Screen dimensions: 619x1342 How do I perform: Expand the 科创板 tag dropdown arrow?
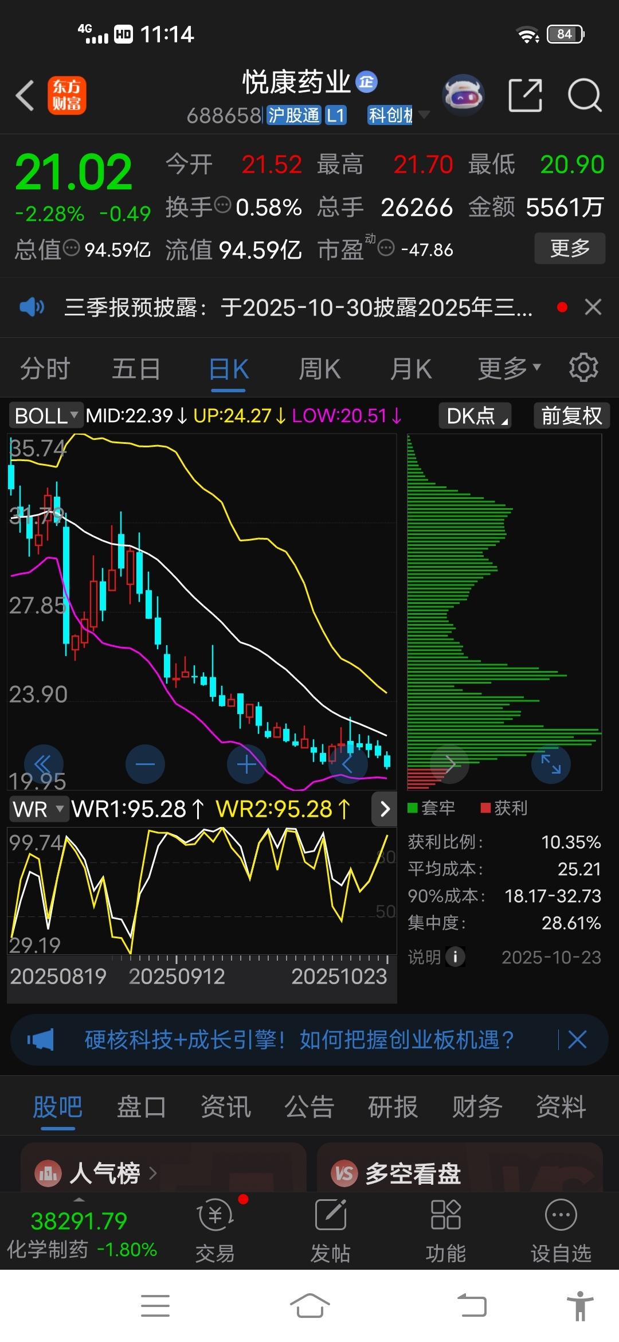tap(424, 115)
